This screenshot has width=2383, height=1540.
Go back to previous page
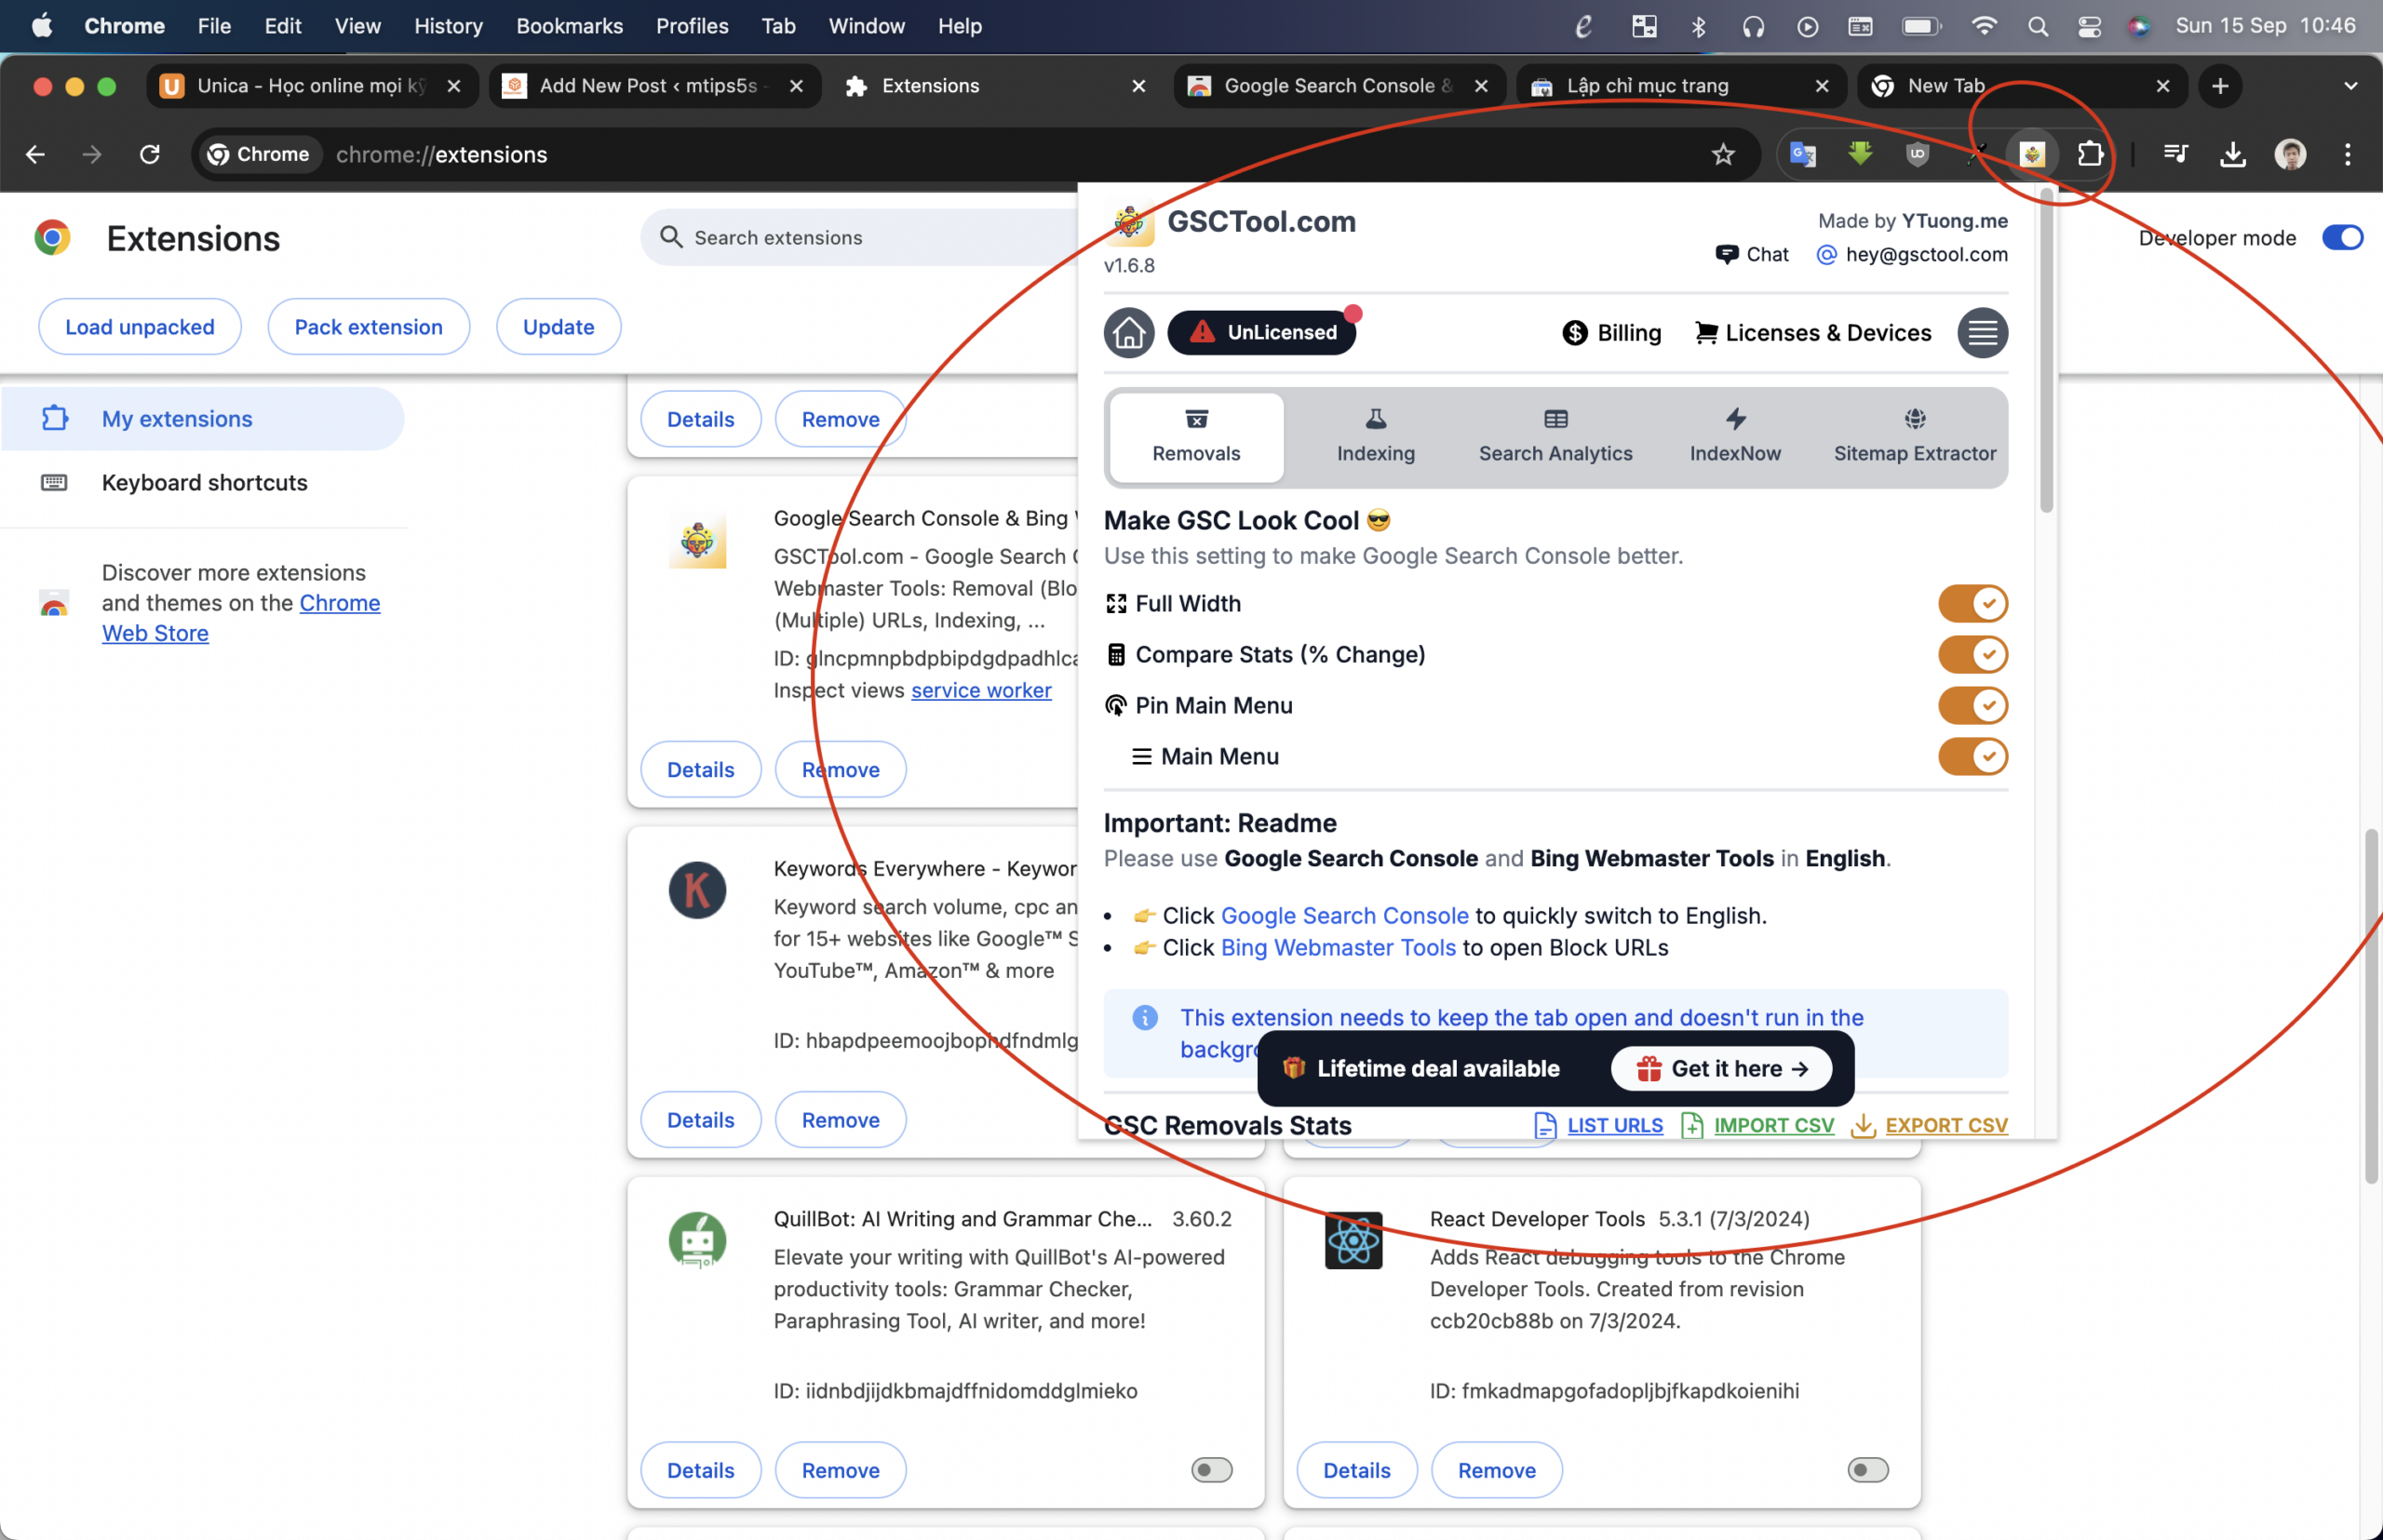pos(35,154)
